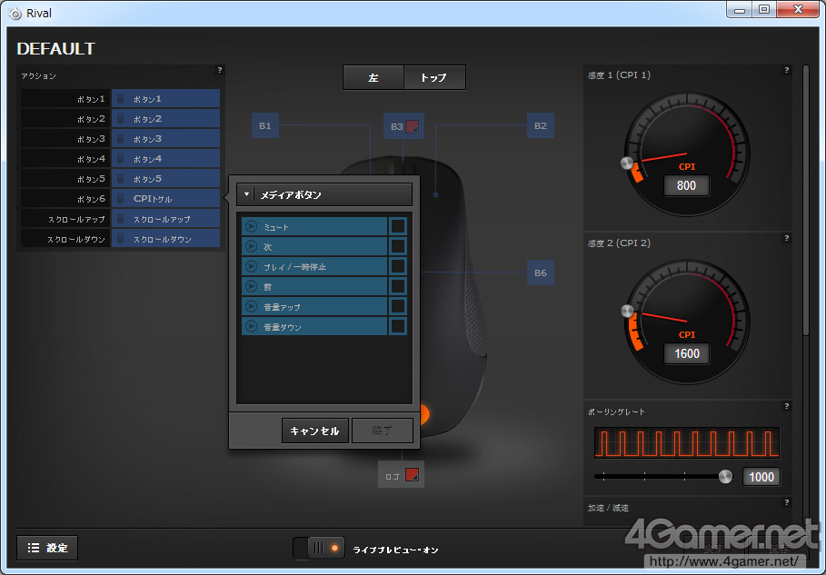Click the play icon beside 音量アップ
The width and height of the screenshot is (826, 575).
[252, 306]
